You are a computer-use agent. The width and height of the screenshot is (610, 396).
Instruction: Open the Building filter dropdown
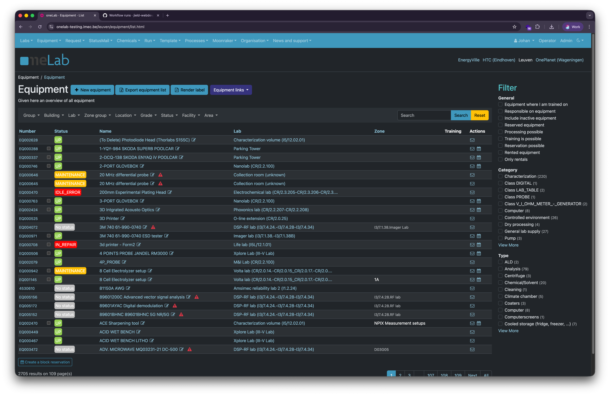click(54, 115)
